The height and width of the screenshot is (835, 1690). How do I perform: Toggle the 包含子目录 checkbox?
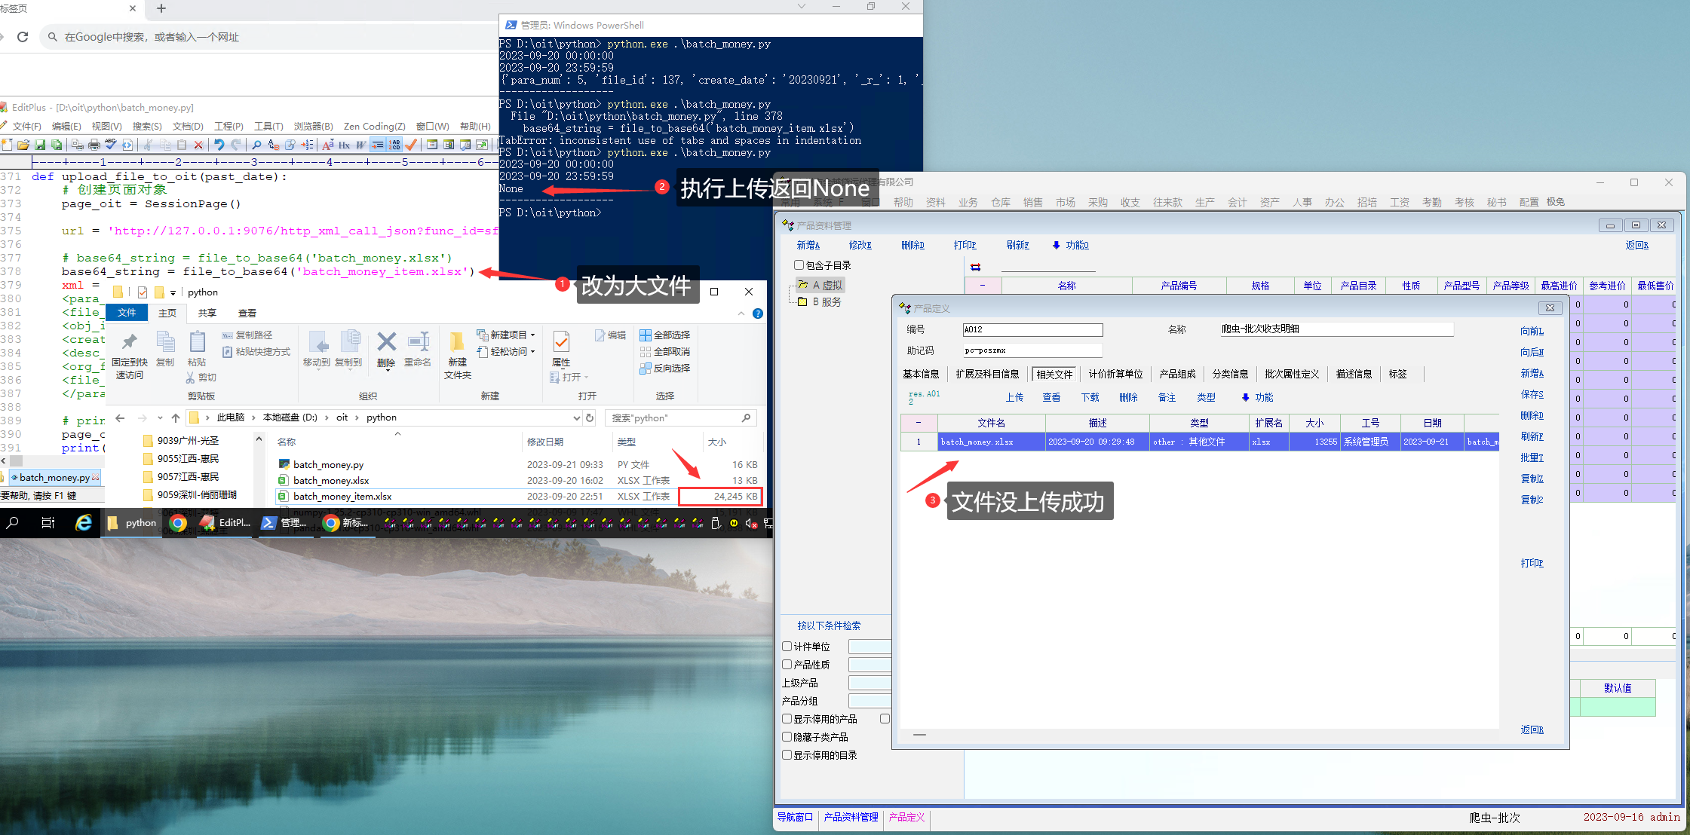[x=799, y=265]
